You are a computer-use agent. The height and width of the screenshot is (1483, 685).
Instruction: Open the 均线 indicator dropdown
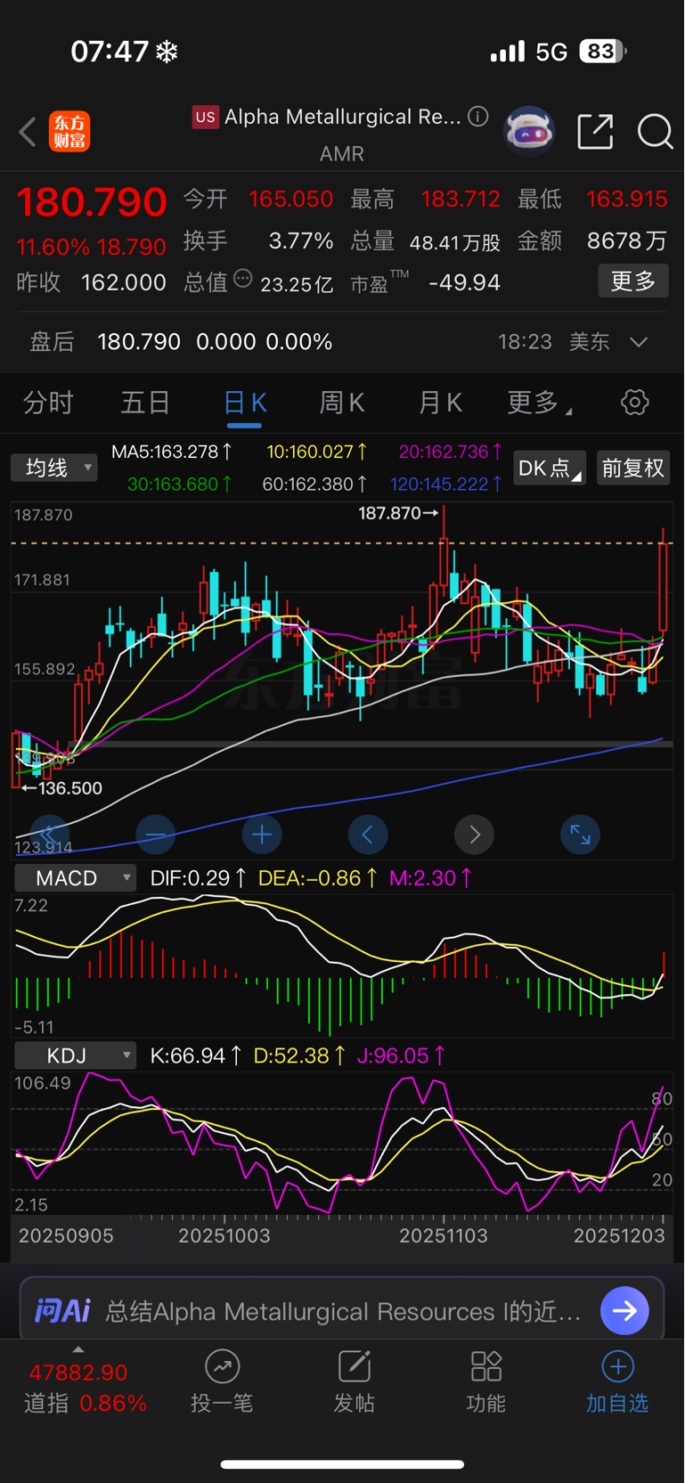tap(54, 468)
